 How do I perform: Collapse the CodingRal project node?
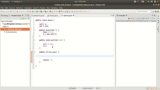(x=1, y=21)
